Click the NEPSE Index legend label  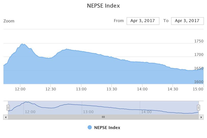coord(107,128)
